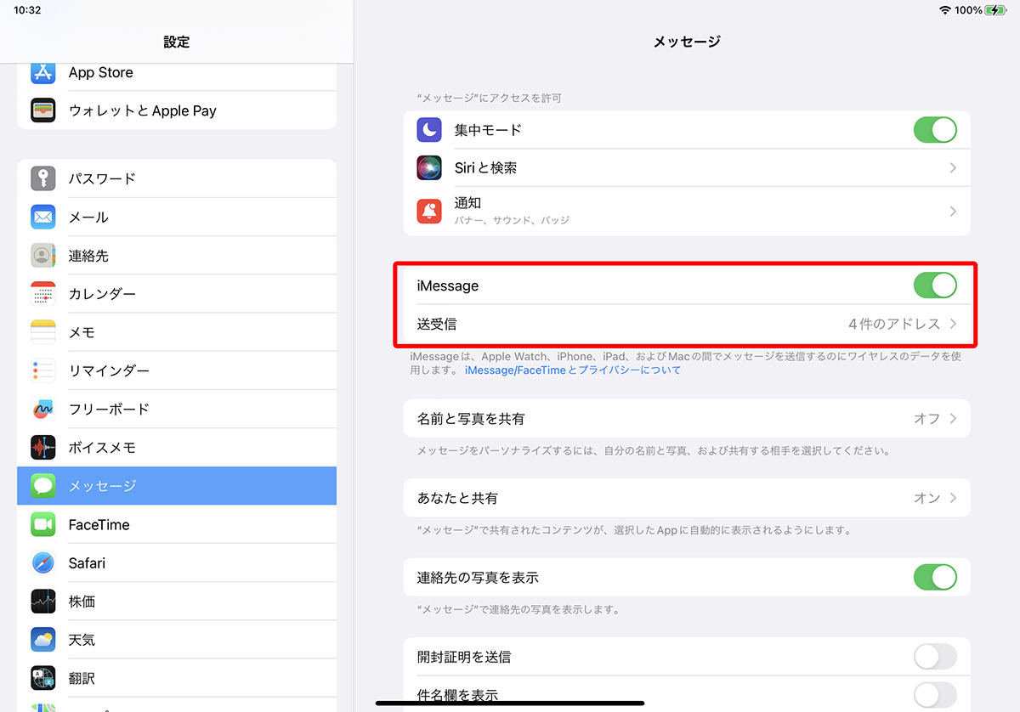Image resolution: width=1020 pixels, height=712 pixels.
Task: Select FaceTime in the settings sidebar
Action: 177,524
